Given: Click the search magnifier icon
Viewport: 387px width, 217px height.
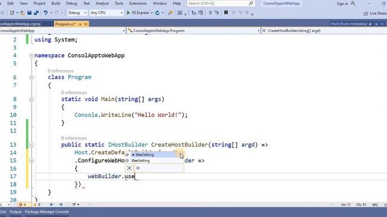Looking at the screenshot, I should click(x=251, y=4).
